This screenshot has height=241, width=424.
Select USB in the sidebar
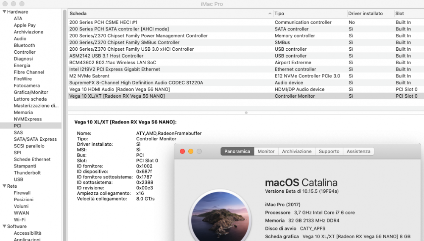(x=18, y=179)
